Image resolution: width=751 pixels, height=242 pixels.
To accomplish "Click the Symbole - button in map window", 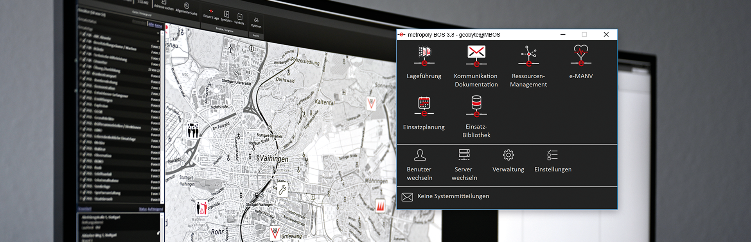I will point(240,19).
